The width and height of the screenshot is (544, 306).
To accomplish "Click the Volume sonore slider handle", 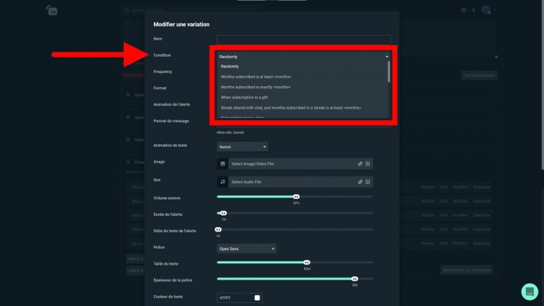I will coord(296,196).
